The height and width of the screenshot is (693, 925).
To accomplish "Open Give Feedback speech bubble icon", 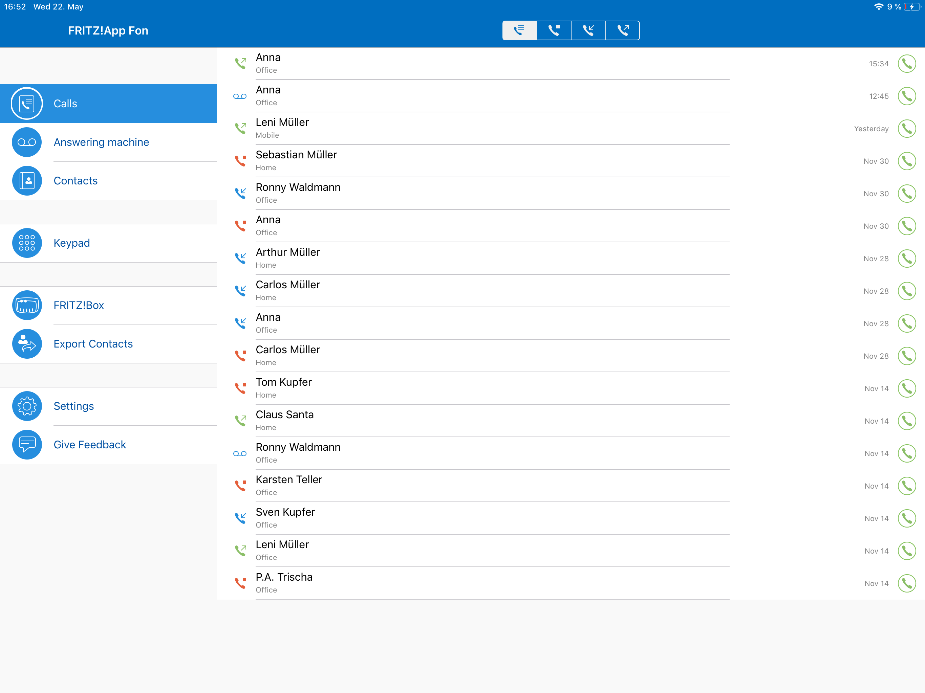I will [x=27, y=445].
